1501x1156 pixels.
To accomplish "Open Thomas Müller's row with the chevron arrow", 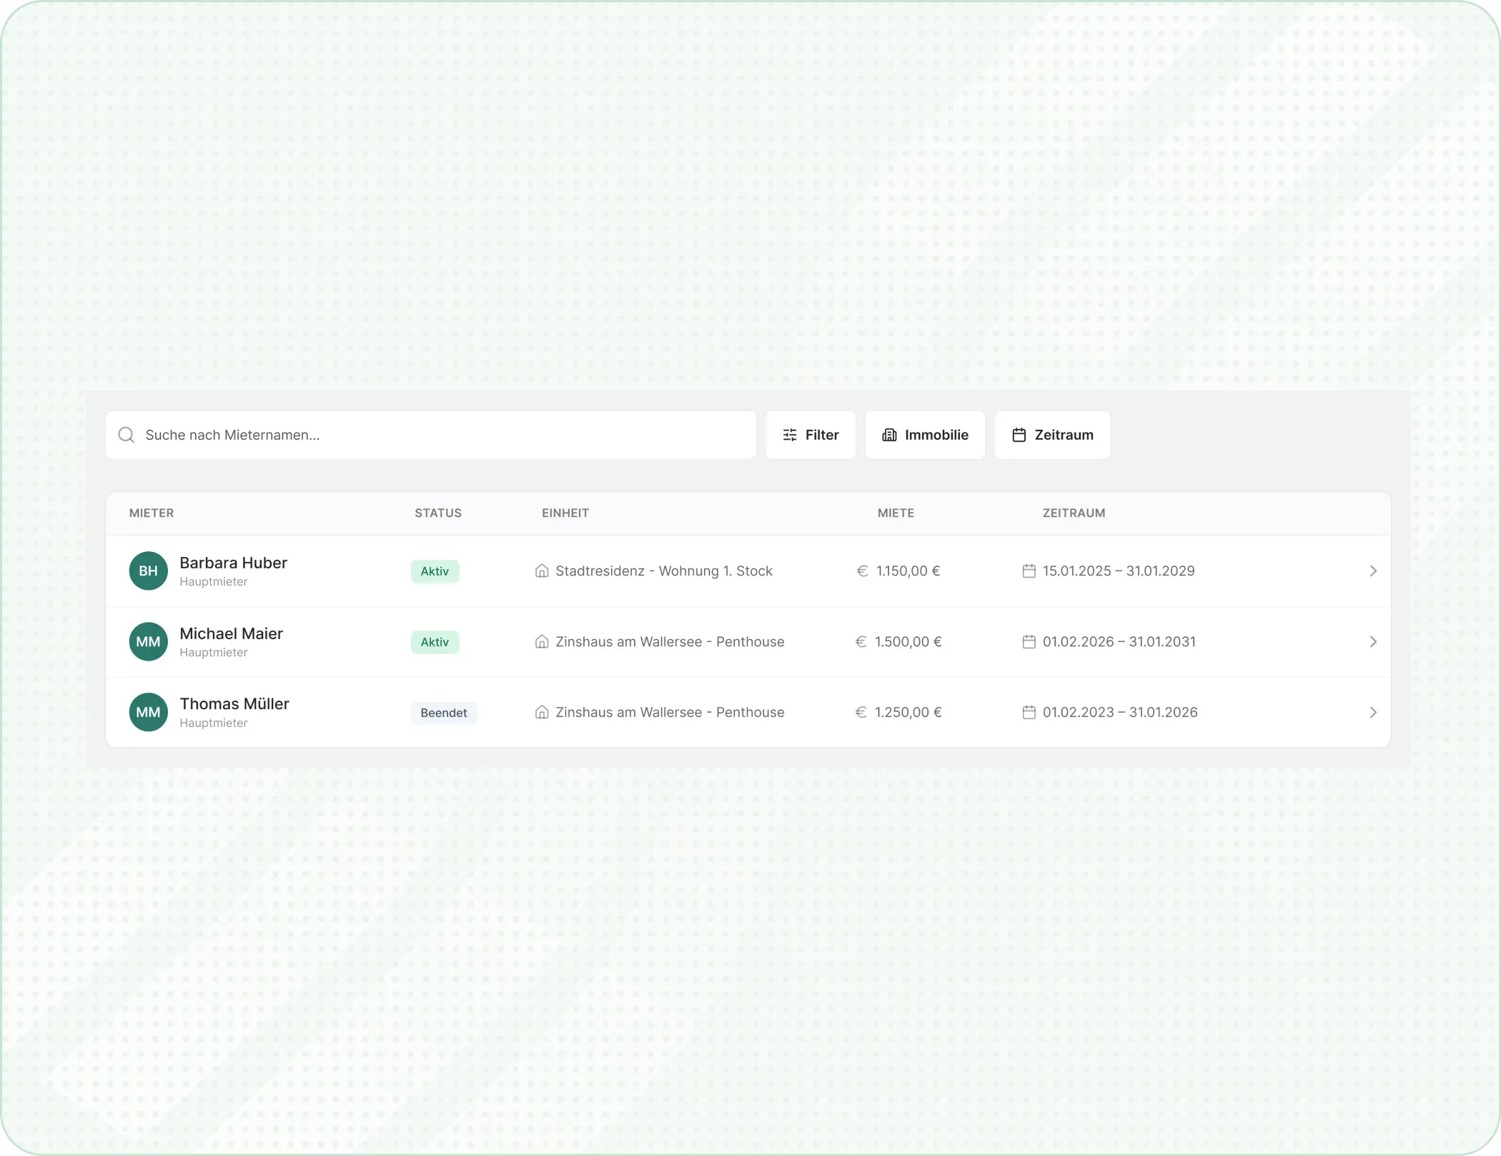I will [x=1372, y=712].
